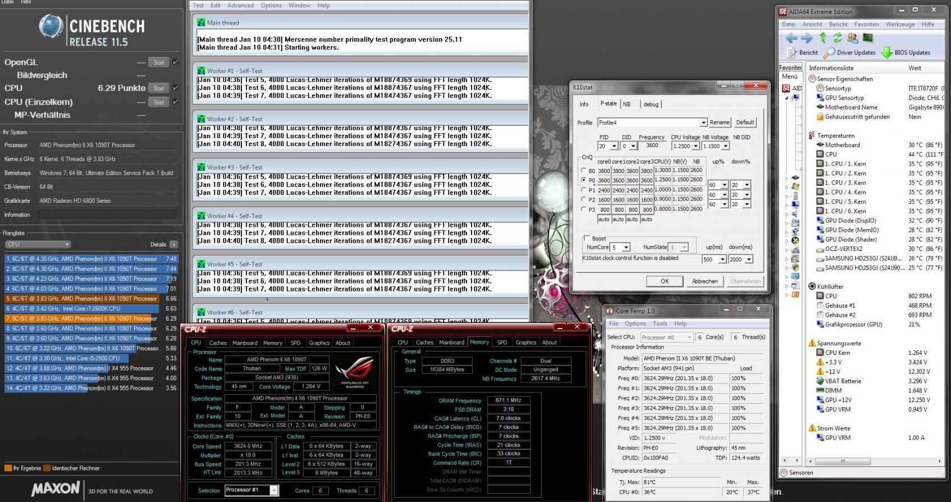Screen dimensions: 951x502
Task: Start CPU benchmark in Cinebench
Action: coord(159,88)
